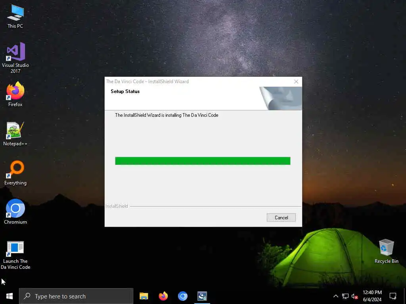Open the network status tray icon
This screenshot has height=304, width=406.
point(345,296)
